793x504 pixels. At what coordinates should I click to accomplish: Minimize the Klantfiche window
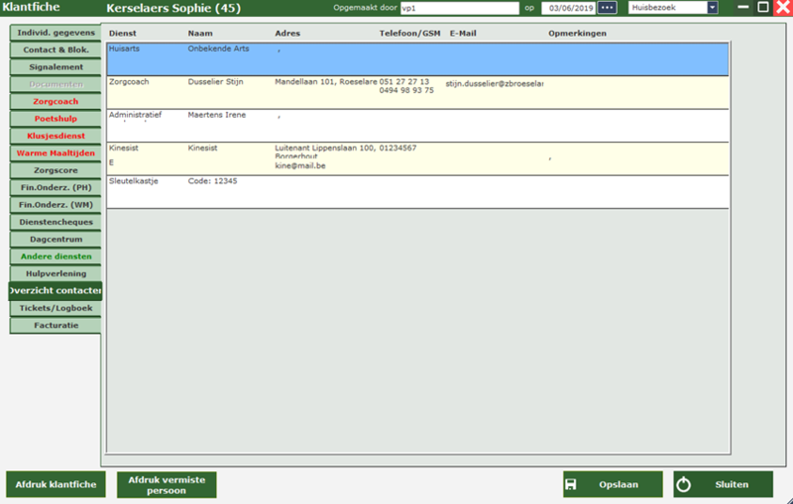[744, 8]
